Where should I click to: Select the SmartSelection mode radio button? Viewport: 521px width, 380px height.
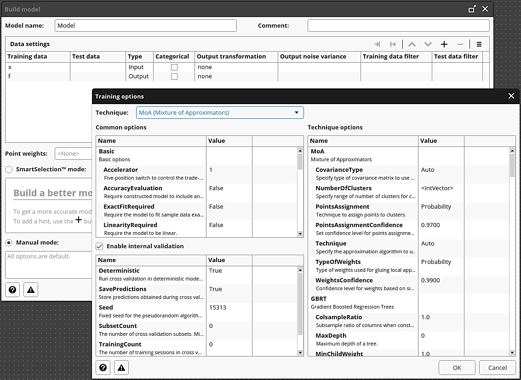coord(9,170)
